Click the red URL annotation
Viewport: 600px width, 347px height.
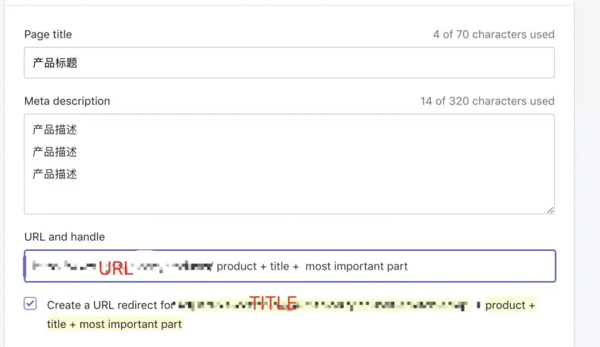(x=116, y=268)
